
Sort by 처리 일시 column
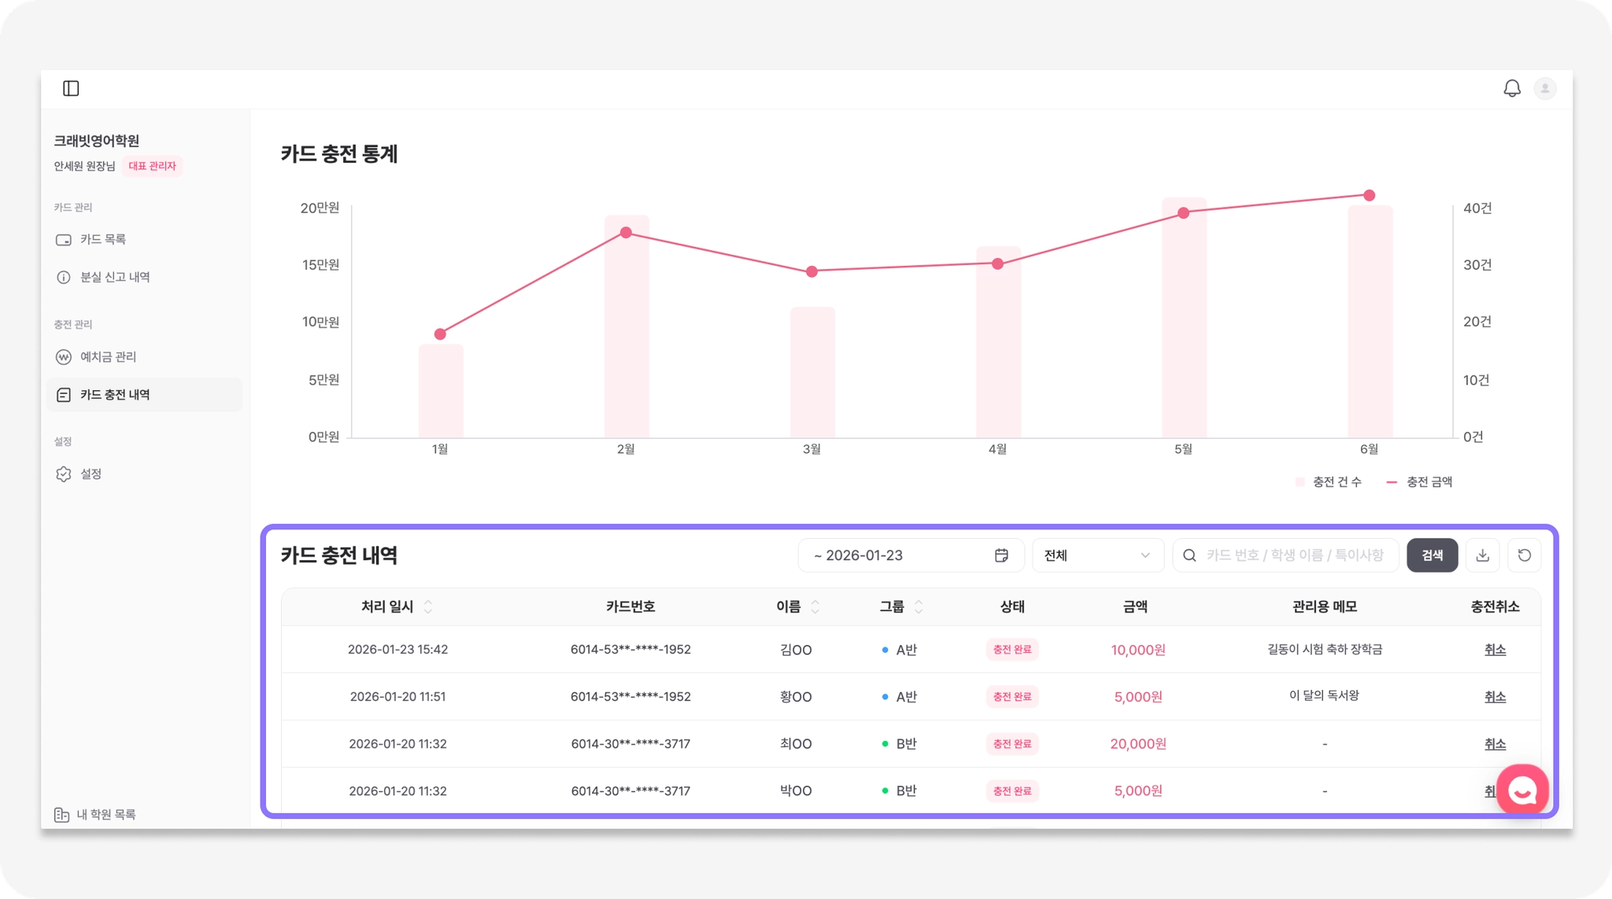point(428,606)
